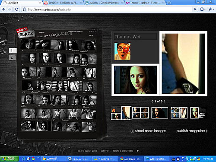
Task: Switch to the YouTube Hot Hands tab
Action: coord(64,3)
